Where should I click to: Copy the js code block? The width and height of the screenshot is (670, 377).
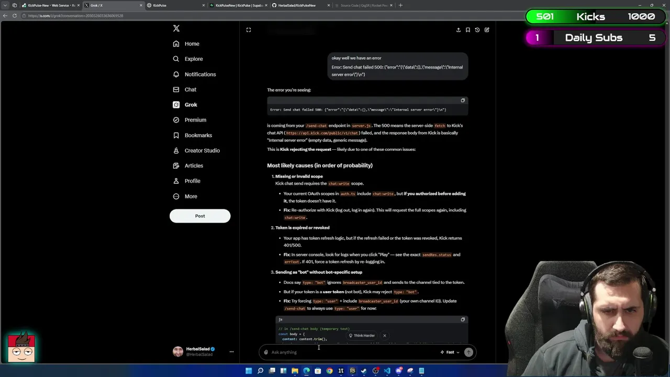coord(463,319)
